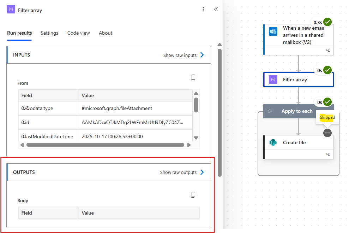Switch to the Settings tab
This screenshot has height=233, width=355.
tap(49, 33)
